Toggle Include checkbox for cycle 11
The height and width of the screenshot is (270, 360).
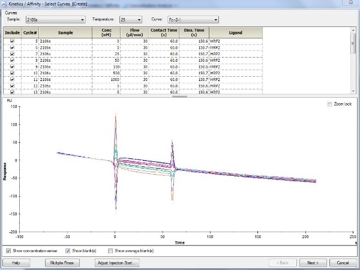click(x=12, y=79)
